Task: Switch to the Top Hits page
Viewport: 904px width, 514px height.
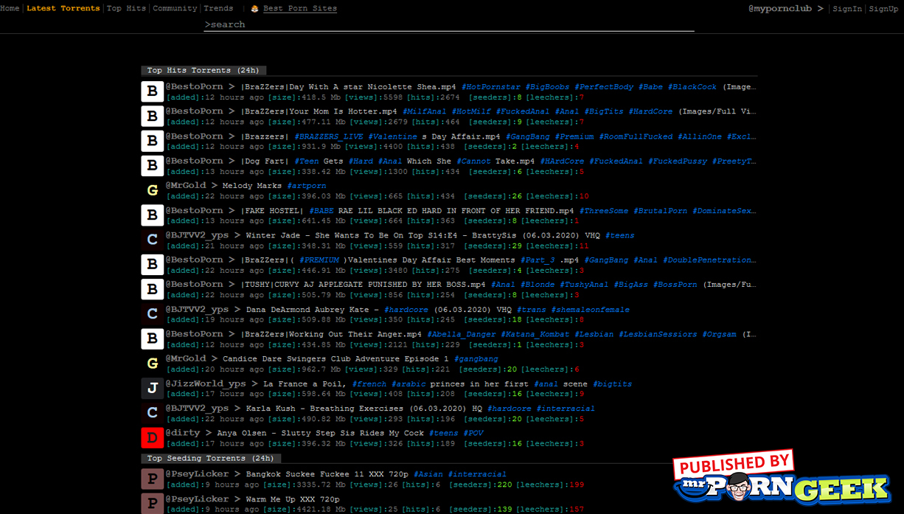Action: coord(126,9)
